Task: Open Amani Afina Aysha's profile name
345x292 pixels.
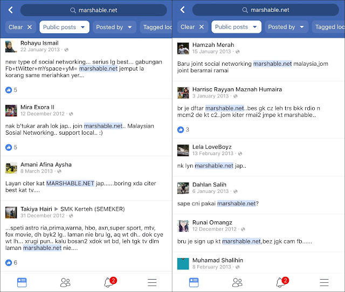Action: (x=46, y=164)
